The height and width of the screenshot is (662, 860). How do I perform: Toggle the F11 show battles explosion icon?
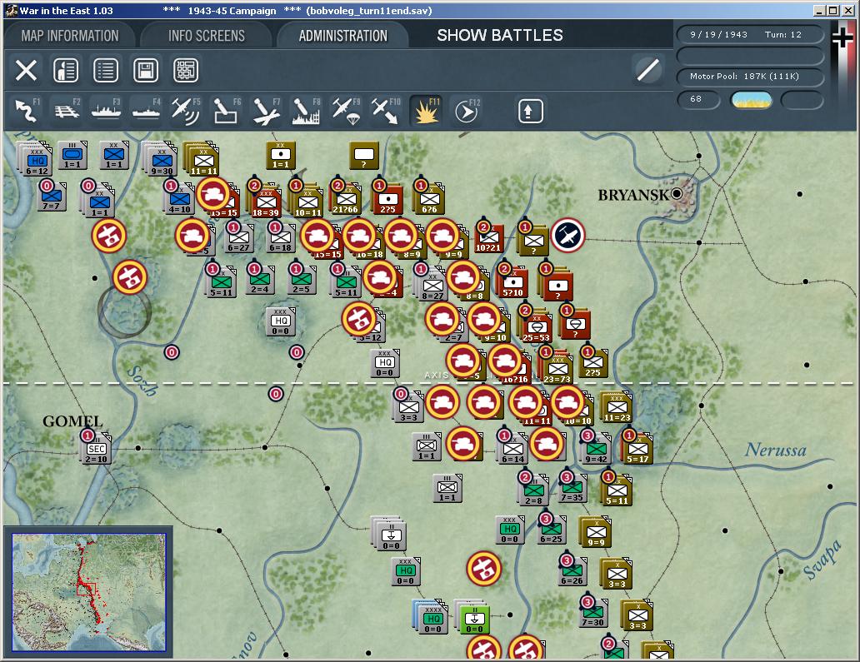click(426, 111)
